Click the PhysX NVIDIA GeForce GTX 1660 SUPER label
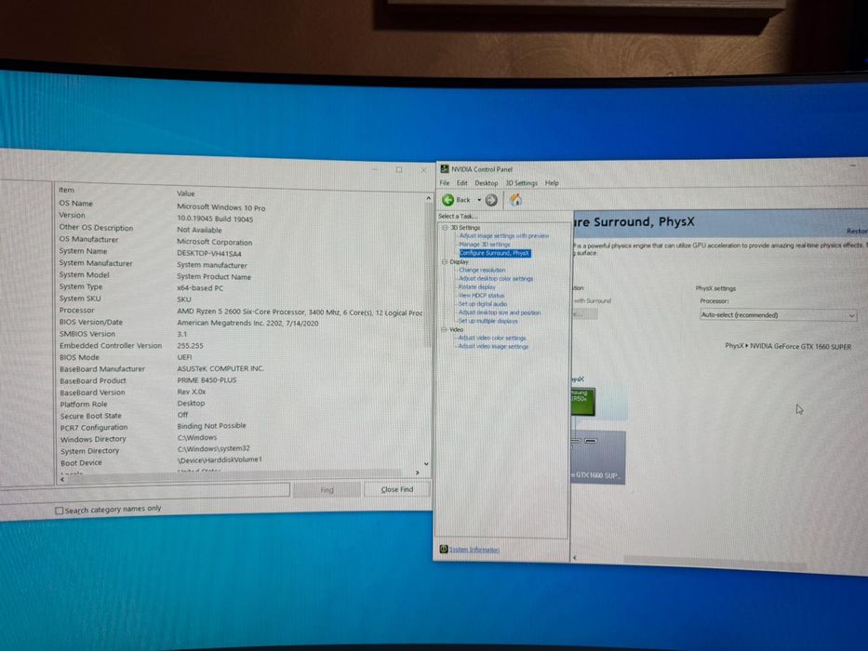This screenshot has height=651, width=868. tap(788, 347)
